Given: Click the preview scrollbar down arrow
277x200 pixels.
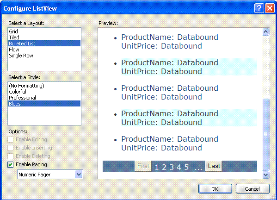Looking at the screenshot, I should point(266,175).
